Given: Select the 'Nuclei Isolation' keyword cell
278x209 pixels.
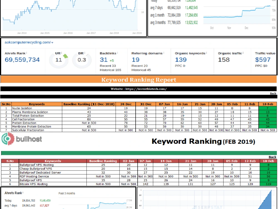Looking at the screenshot, I should pos(37,108).
